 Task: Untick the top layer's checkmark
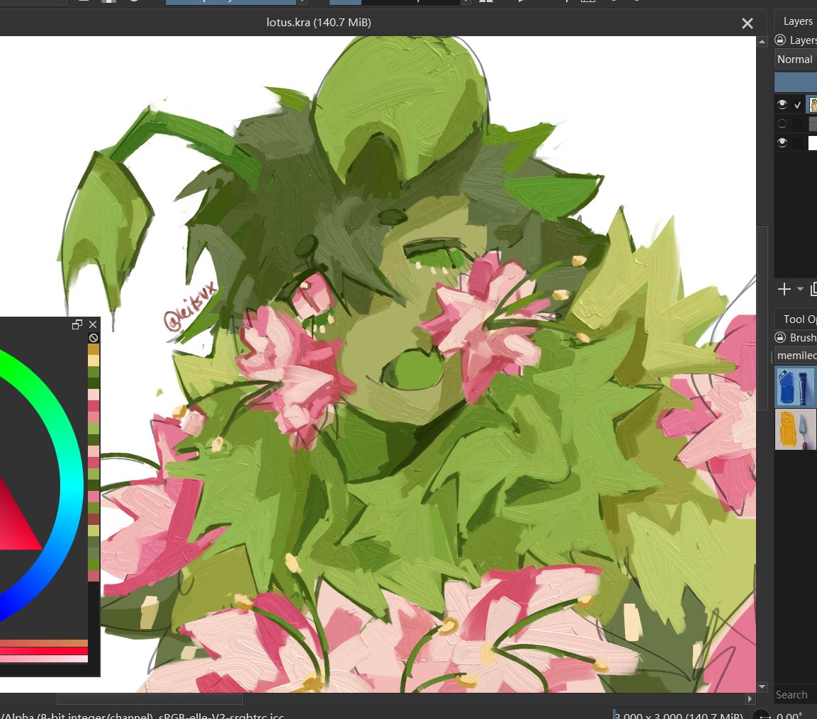pyautogui.click(x=798, y=105)
